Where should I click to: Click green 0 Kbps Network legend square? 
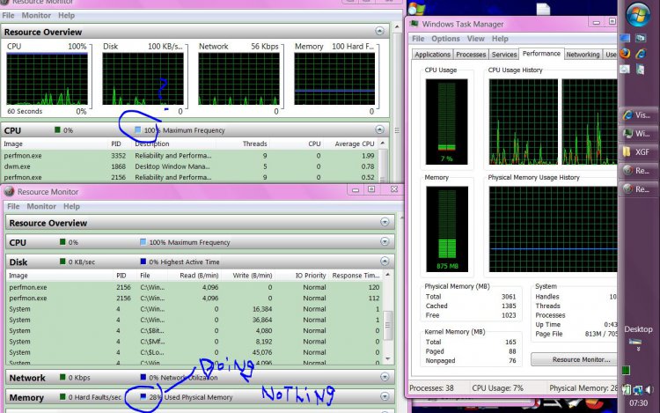(x=62, y=377)
